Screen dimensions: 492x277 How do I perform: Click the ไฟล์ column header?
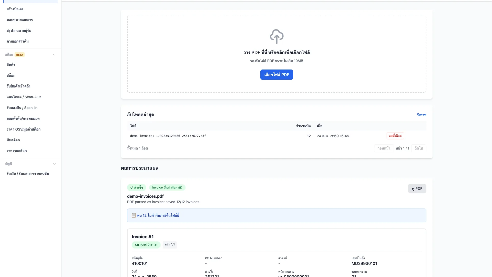pos(133,126)
